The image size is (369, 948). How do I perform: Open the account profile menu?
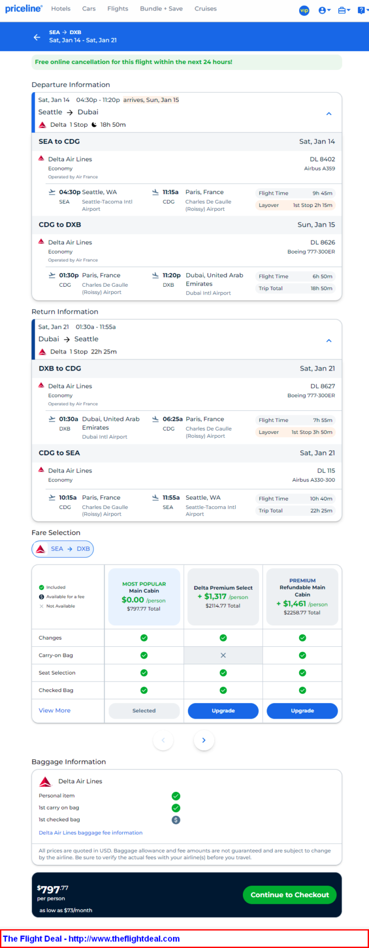click(324, 10)
